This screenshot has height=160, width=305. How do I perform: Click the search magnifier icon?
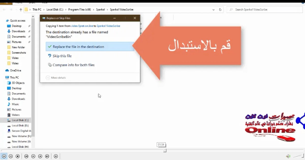(x=231, y=10)
